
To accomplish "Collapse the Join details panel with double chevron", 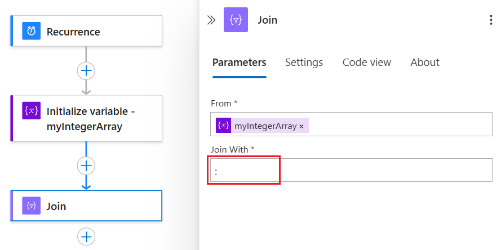I will click(211, 20).
